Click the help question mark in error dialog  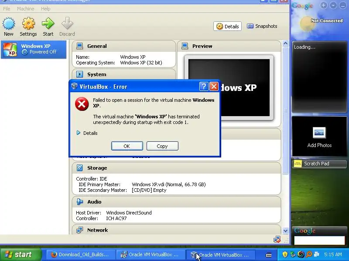204,86
